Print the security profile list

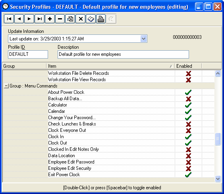[101, 19]
